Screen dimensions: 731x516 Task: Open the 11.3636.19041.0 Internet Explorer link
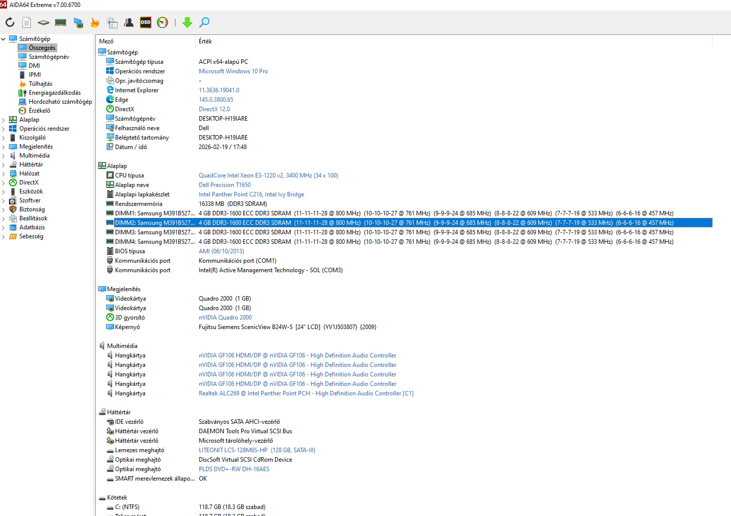219,90
